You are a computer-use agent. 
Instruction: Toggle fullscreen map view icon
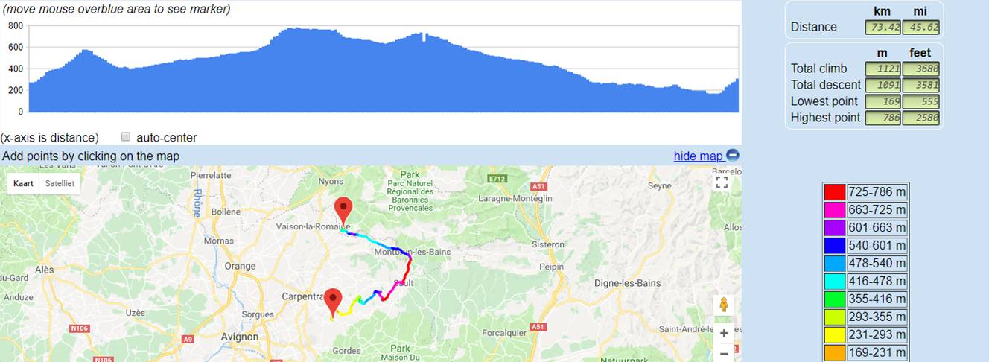point(721,182)
